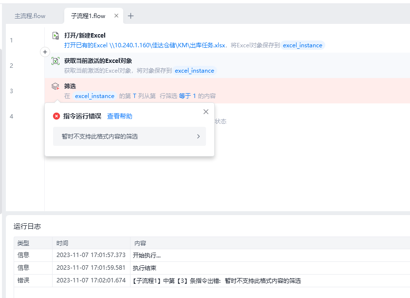
Task: Select step title 筛选
Action: click(70, 86)
